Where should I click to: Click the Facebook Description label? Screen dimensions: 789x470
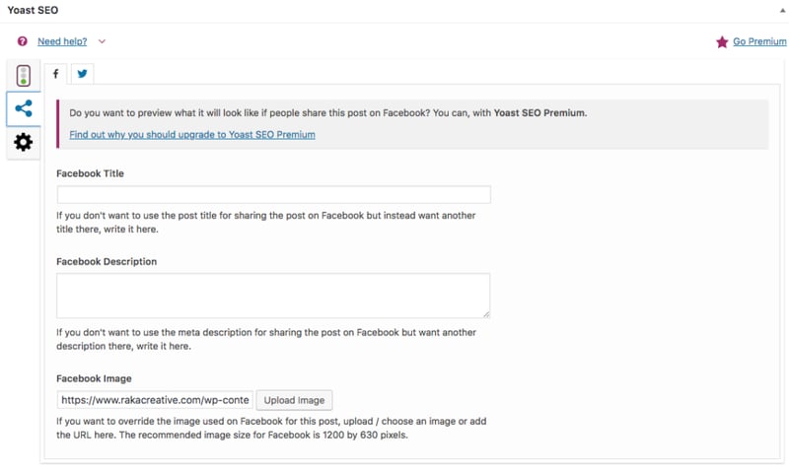point(107,261)
